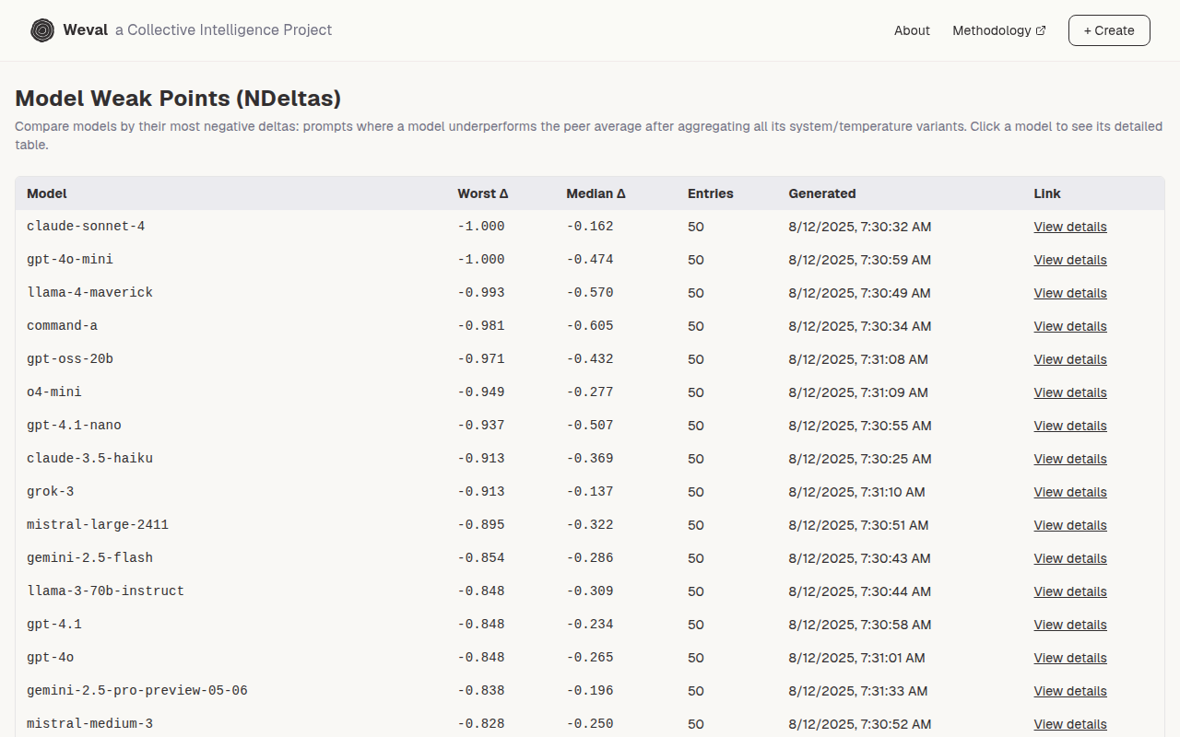Select the gemini-2.5-flash model name
This screenshot has height=737, width=1180.
pyautogui.click(x=89, y=558)
